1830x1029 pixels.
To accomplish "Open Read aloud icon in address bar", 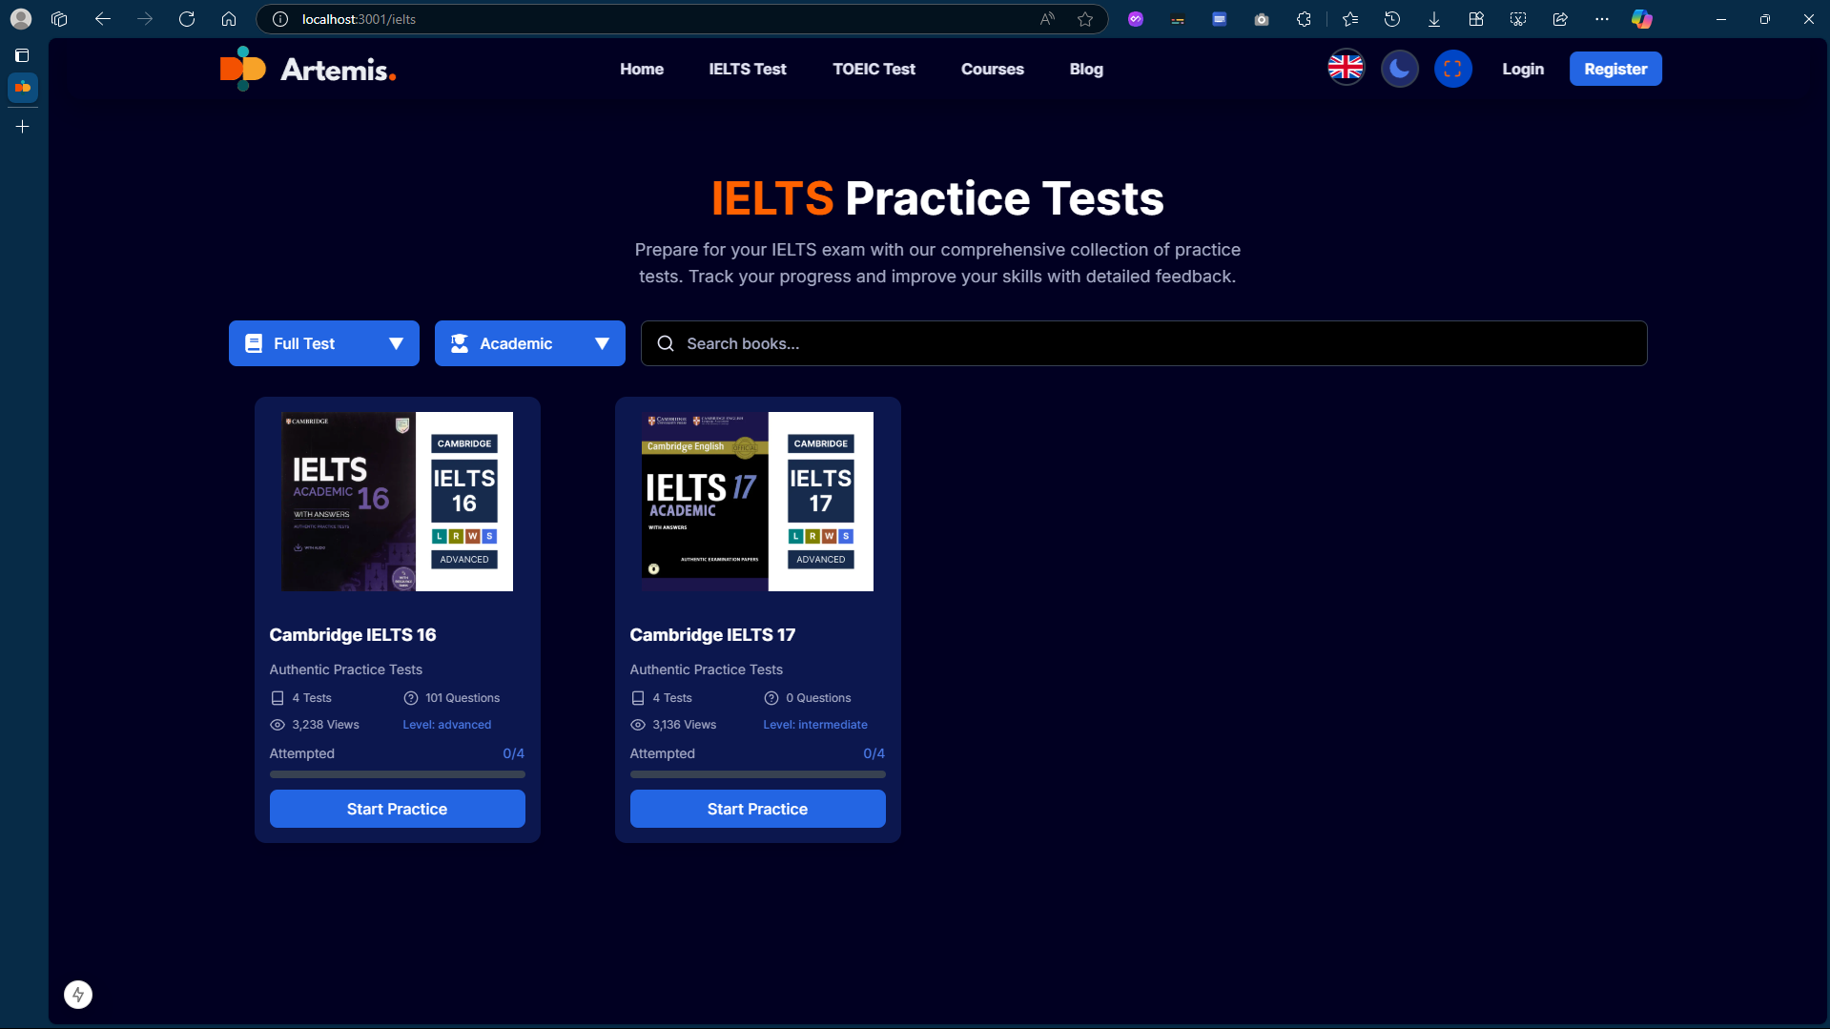I will [1047, 19].
